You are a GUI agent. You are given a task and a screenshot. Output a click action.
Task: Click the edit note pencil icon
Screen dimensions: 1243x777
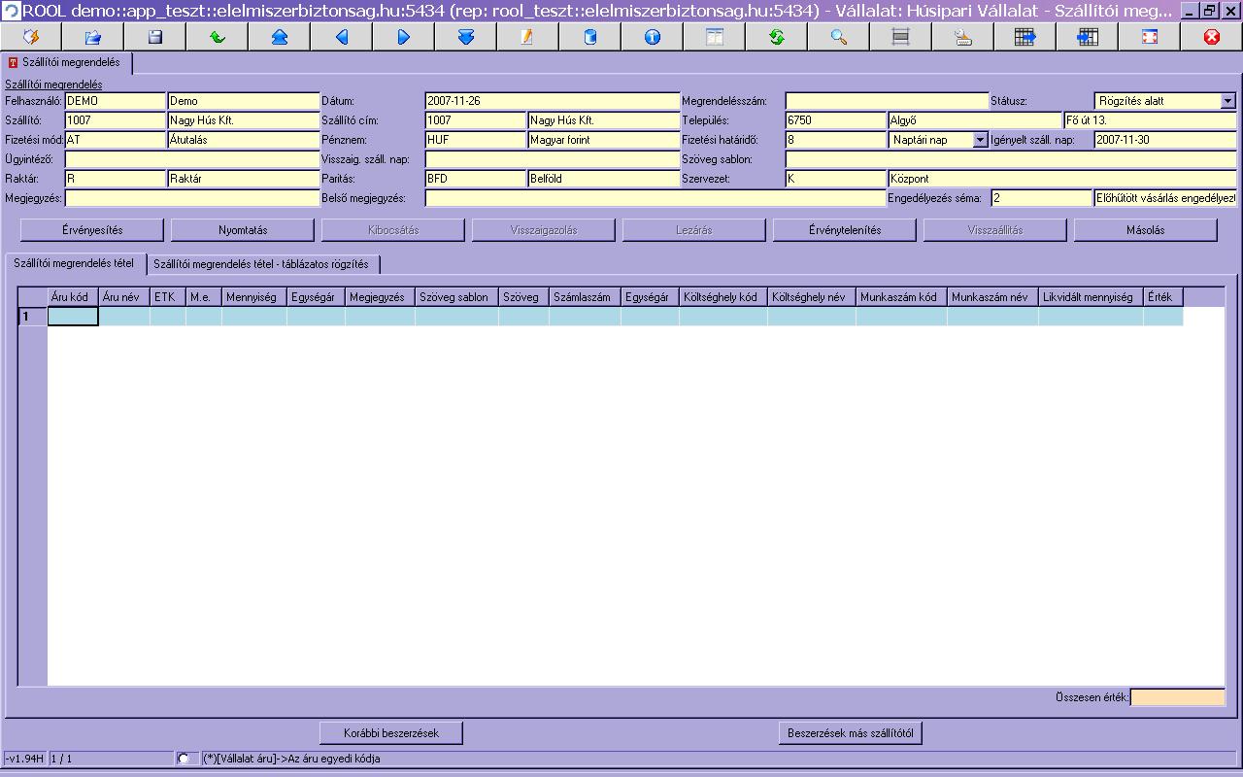click(x=528, y=37)
